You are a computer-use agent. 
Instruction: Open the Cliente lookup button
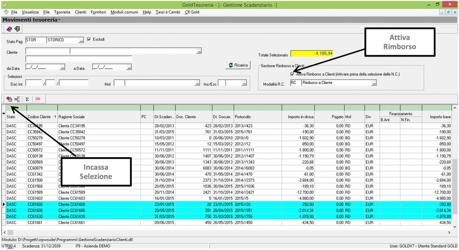tap(199, 52)
